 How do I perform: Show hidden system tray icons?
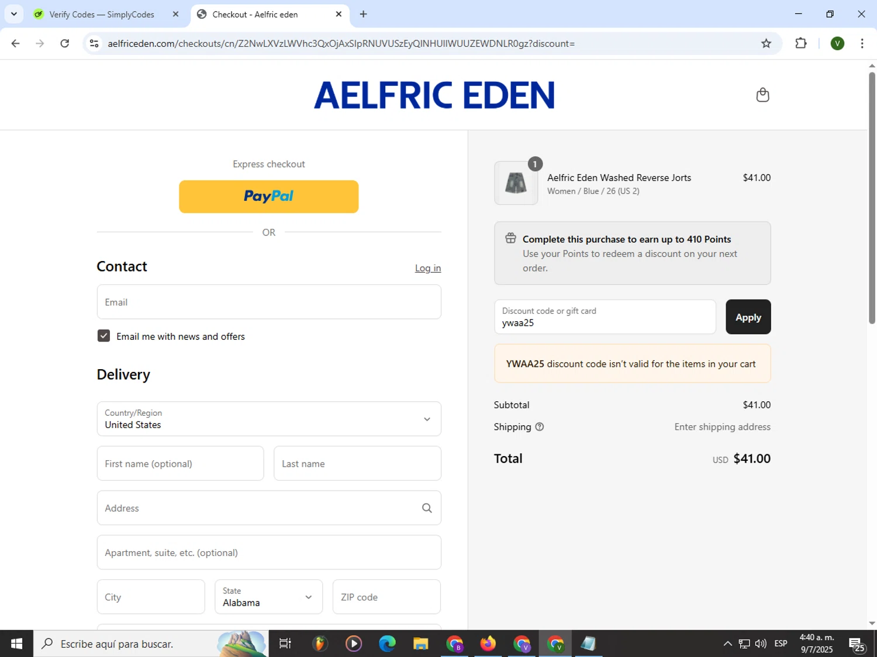click(x=727, y=644)
